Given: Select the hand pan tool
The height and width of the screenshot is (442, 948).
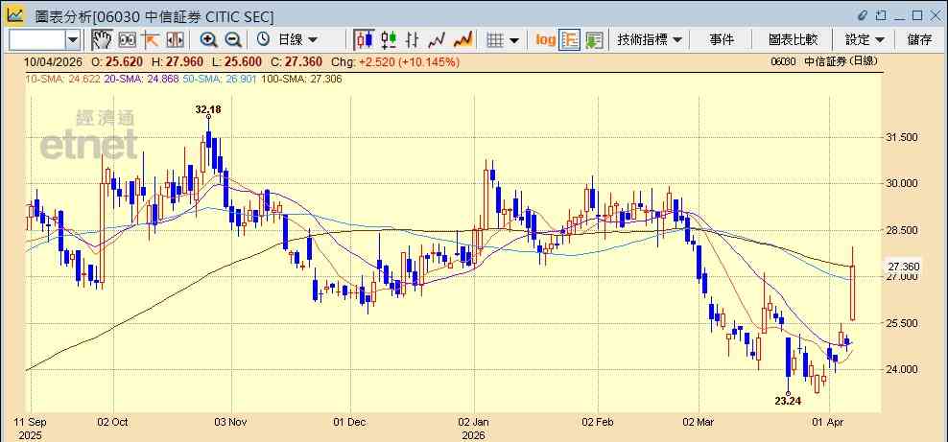Looking at the screenshot, I should (102, 40).
